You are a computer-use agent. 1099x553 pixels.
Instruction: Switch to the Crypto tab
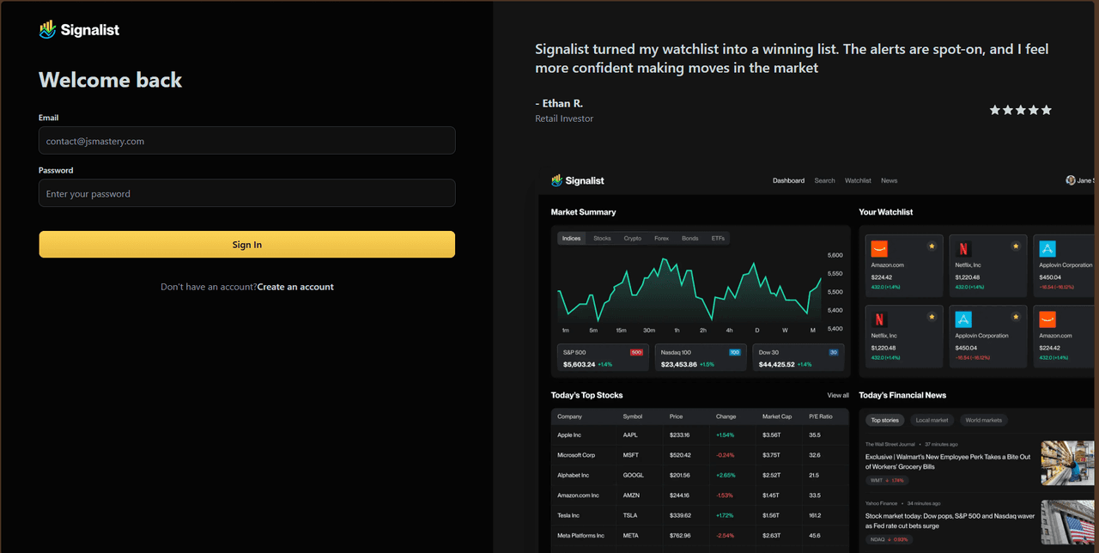click(632, 238)
